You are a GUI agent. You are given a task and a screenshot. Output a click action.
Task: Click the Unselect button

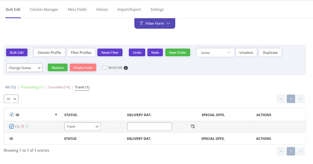point(246,53)
